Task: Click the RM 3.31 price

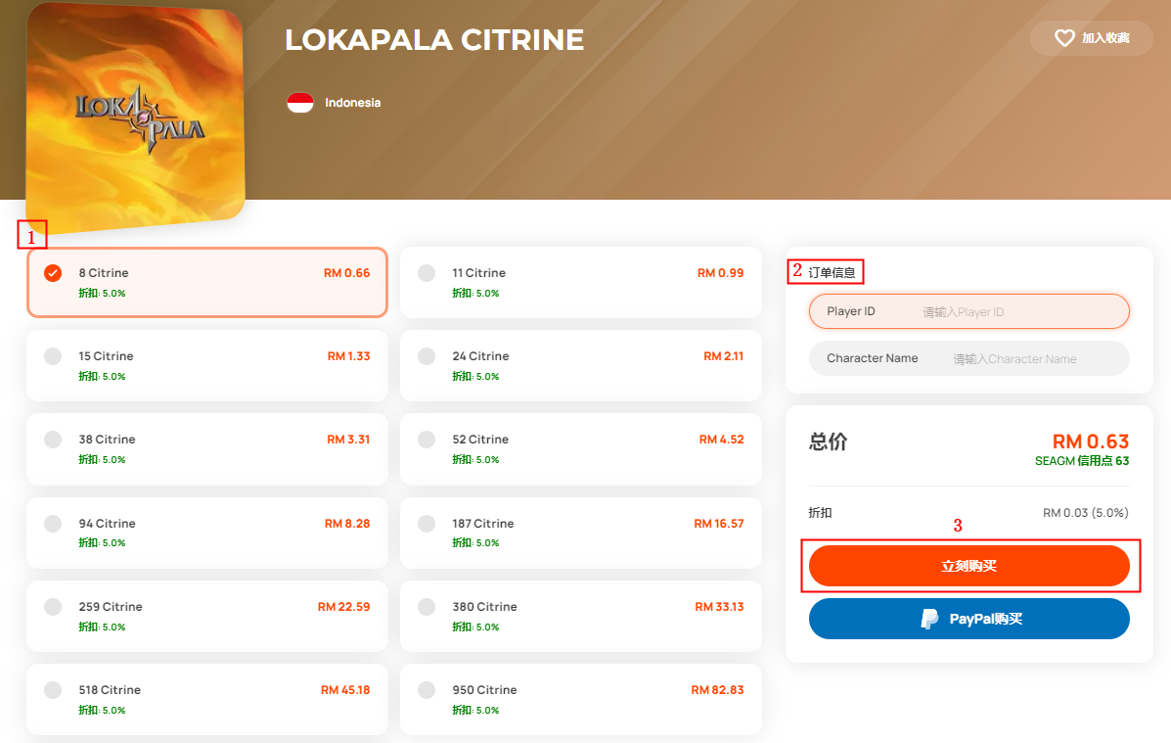Action: [348, 439]
